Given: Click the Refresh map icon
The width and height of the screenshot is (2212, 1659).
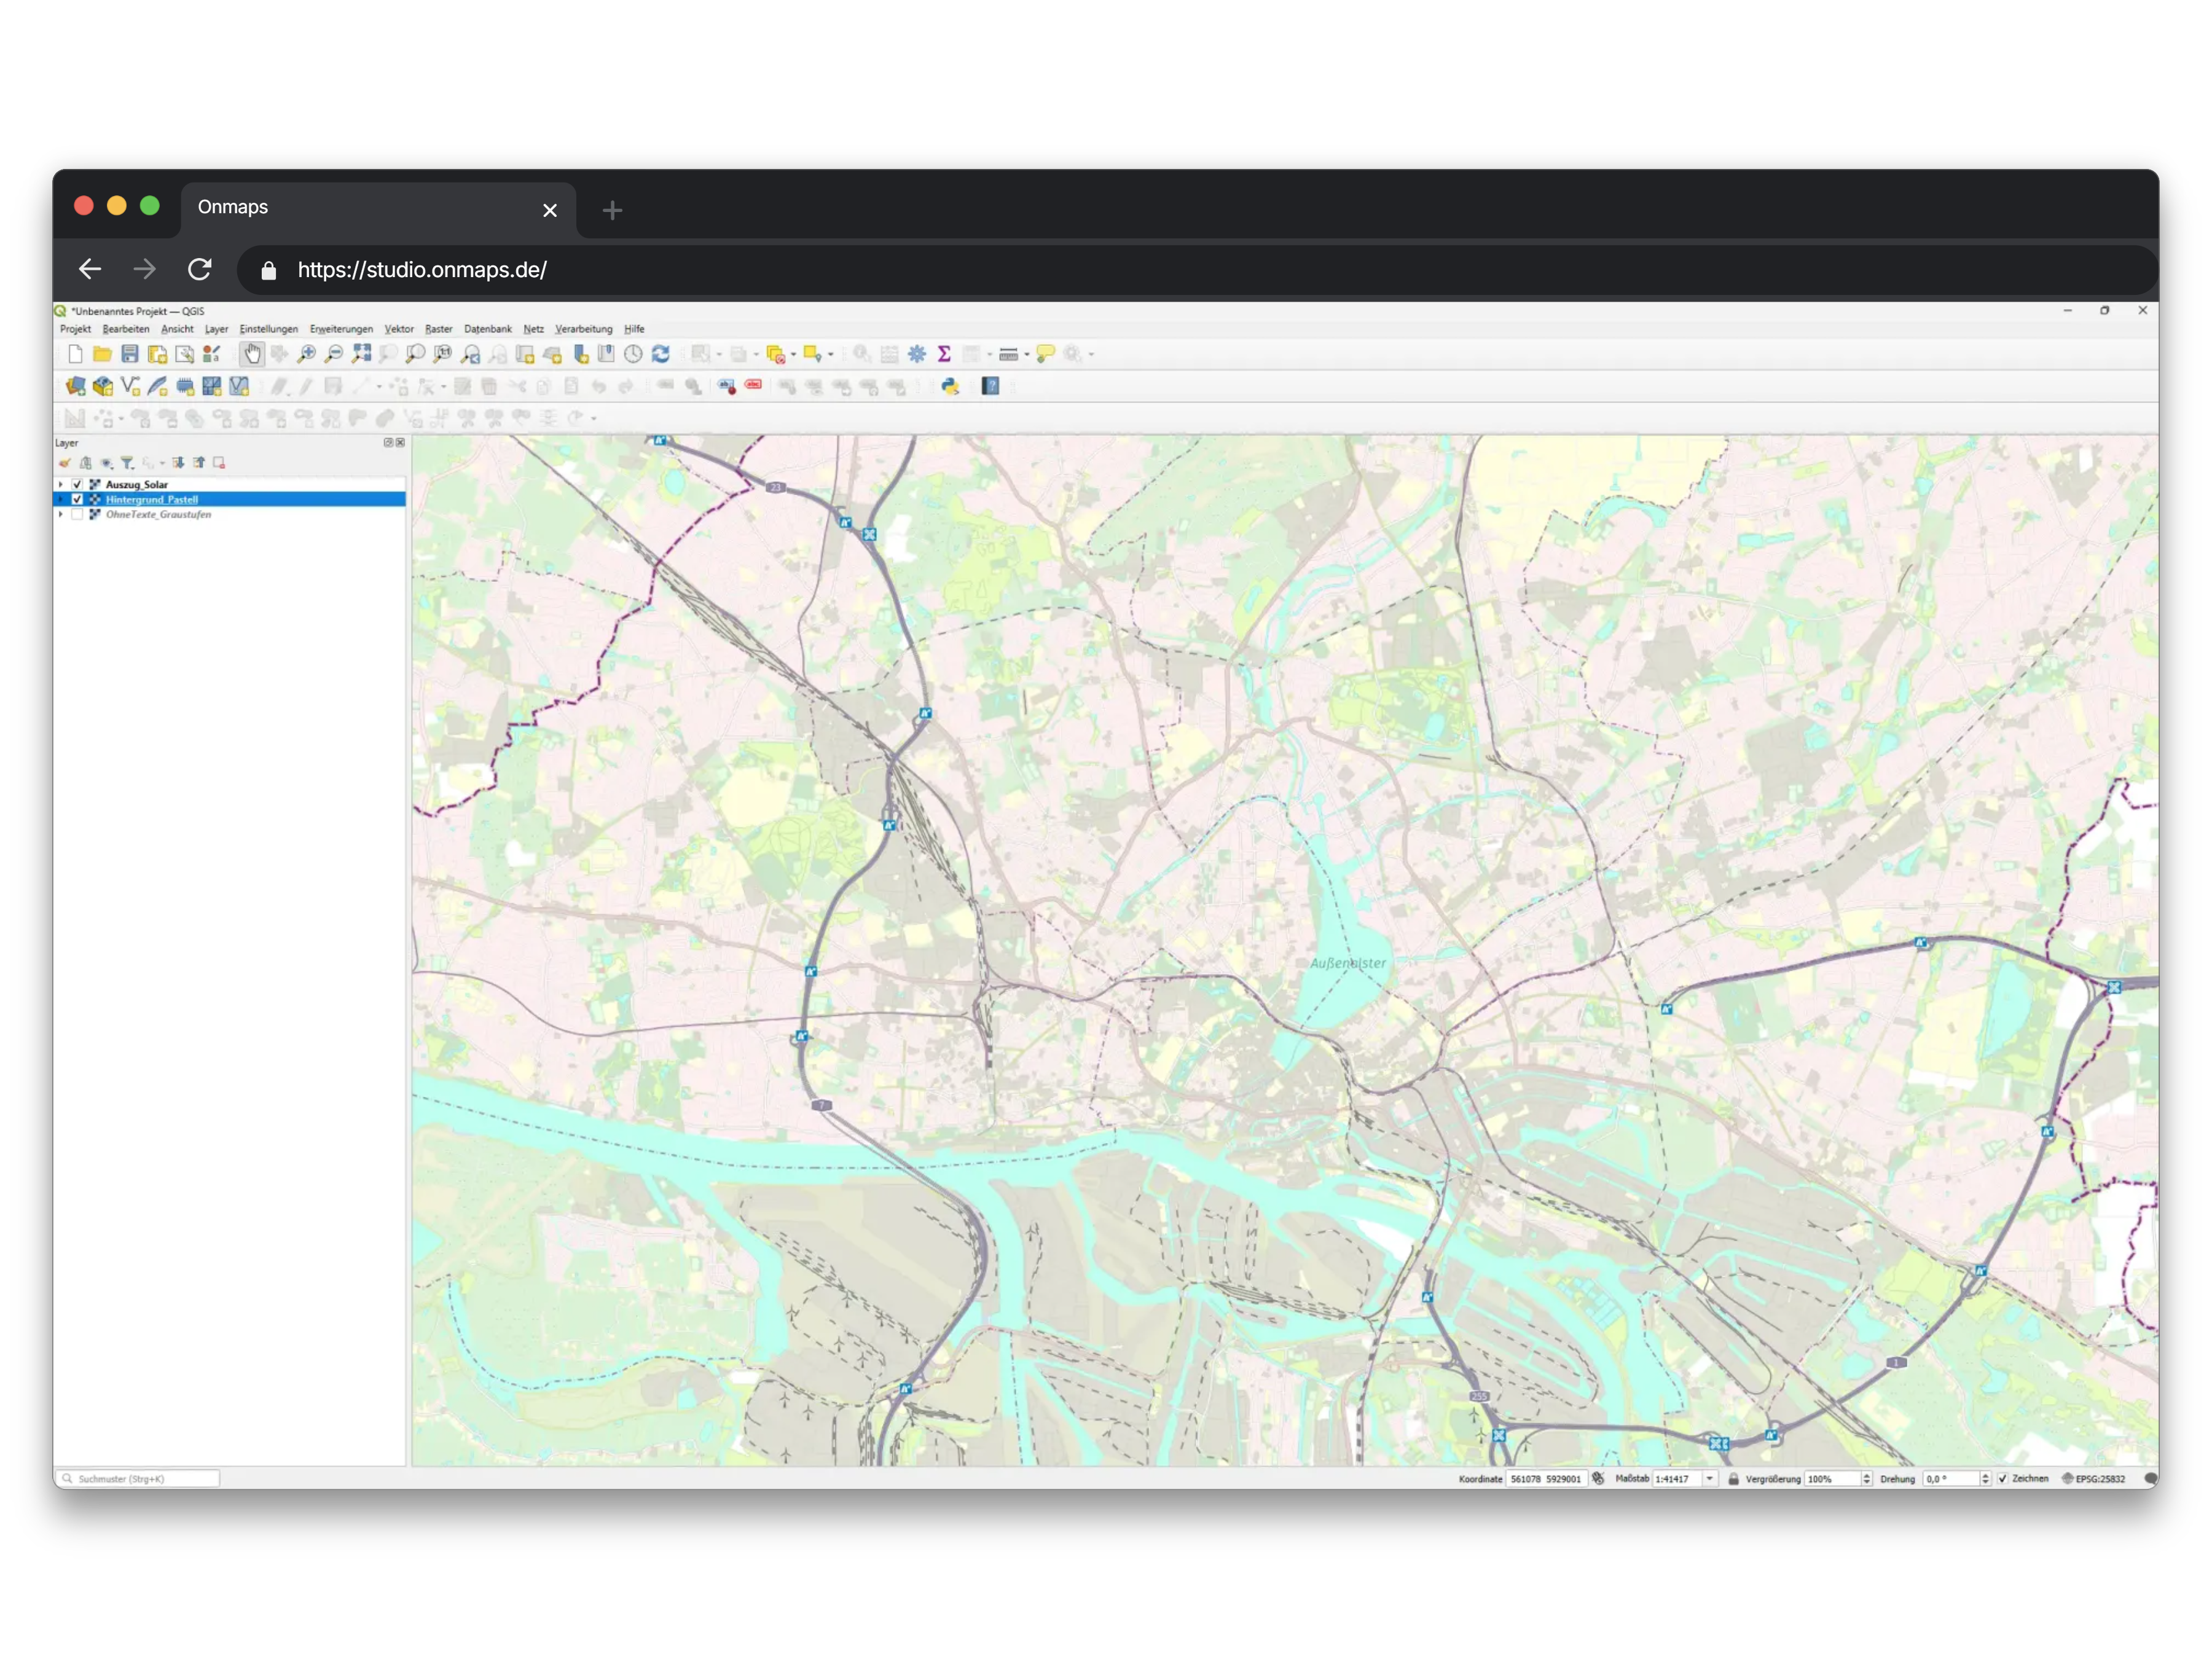Looking at the screenshot, I should coord(661,354).
